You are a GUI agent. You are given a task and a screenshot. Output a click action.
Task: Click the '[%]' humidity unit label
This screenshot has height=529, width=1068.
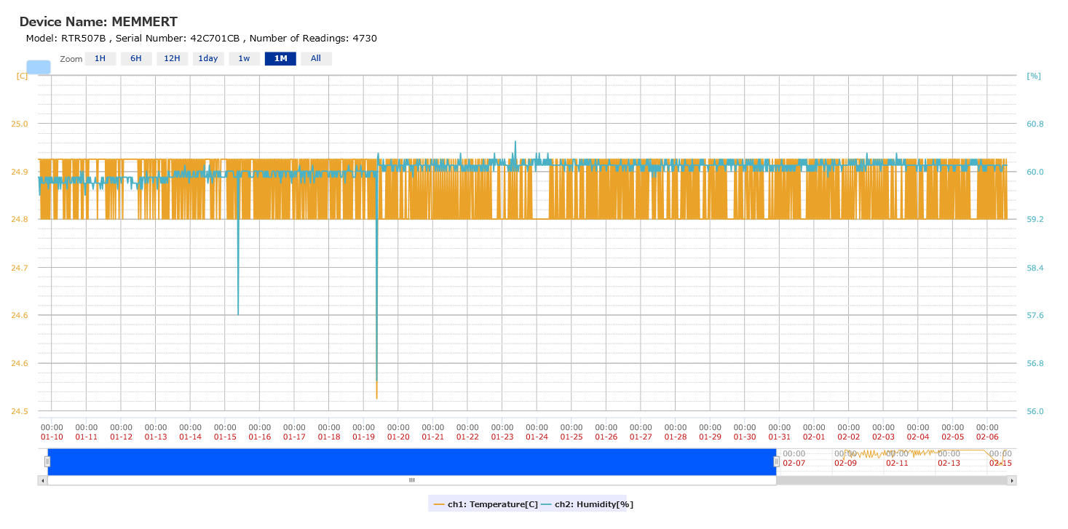click(1034, 76)
